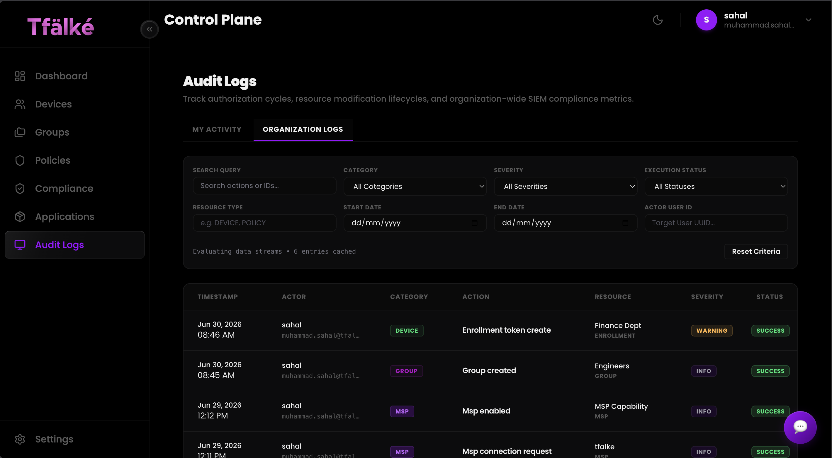Click the Status column header

point(770,297)
